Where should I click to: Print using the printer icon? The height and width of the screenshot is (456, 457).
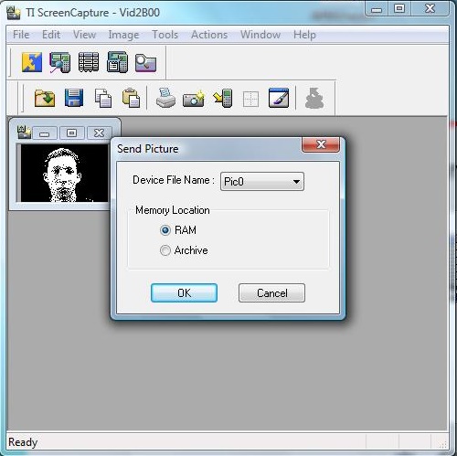(x=165, y=98)
